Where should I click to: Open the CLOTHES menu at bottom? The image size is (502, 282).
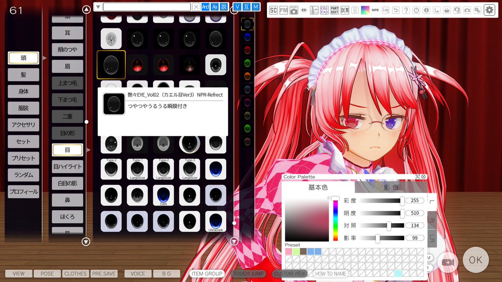(x=75, y=274)
